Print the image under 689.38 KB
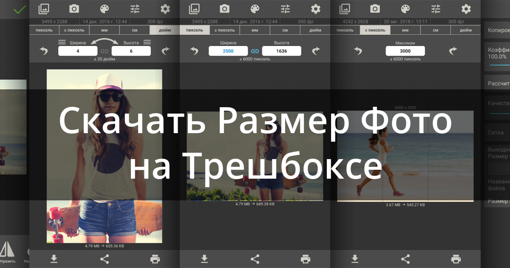This screenshot has height=268, width=510. tap(306, 258)
